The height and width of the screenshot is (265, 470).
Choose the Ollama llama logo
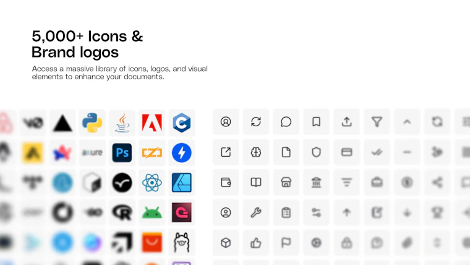pos(182,242)
